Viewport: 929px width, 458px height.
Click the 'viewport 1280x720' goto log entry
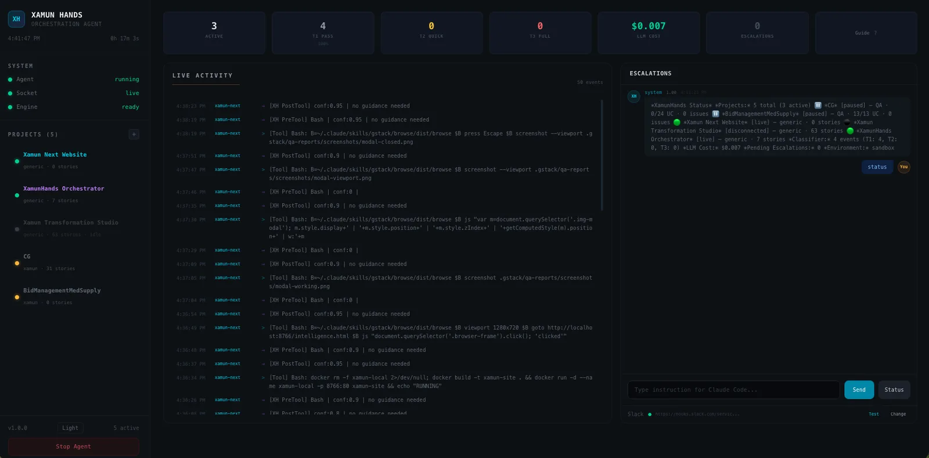tap(386, 332)
